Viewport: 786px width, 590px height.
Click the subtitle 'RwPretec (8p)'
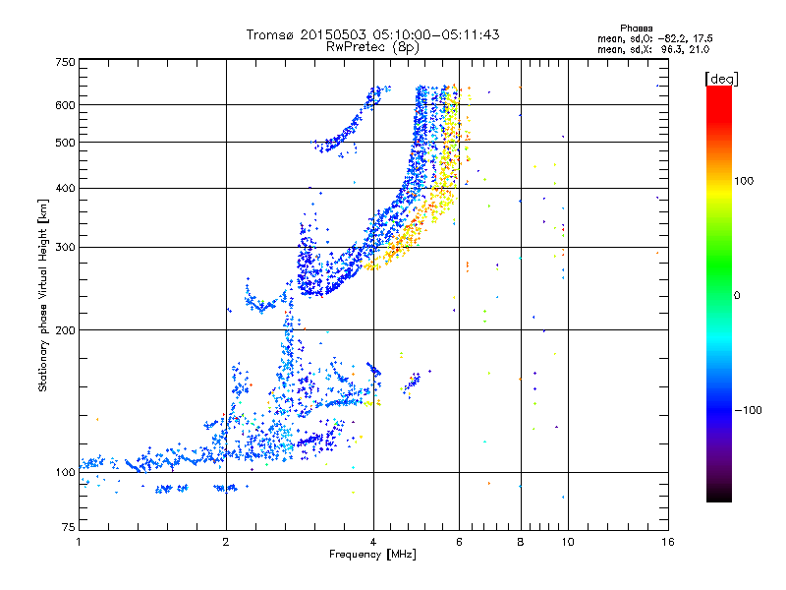pyautogui.click(x=372, y=47)
